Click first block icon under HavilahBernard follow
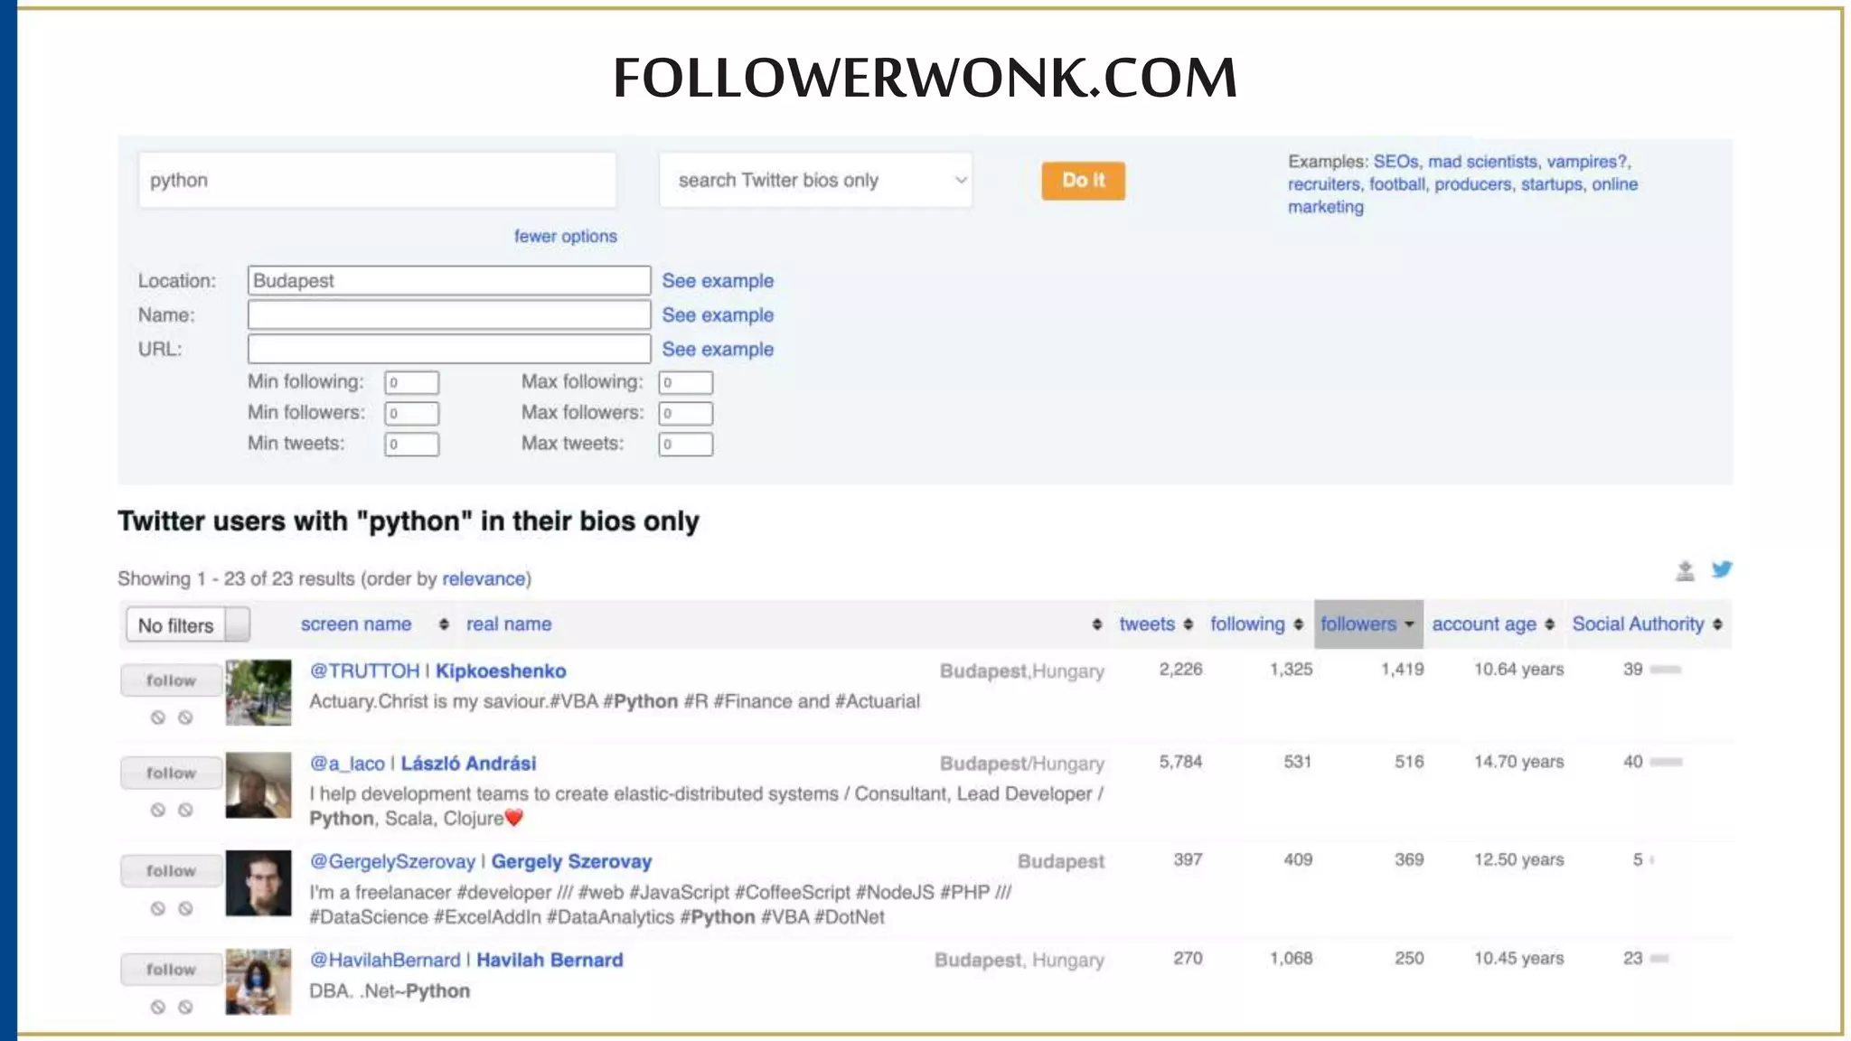 point(158,1007)
